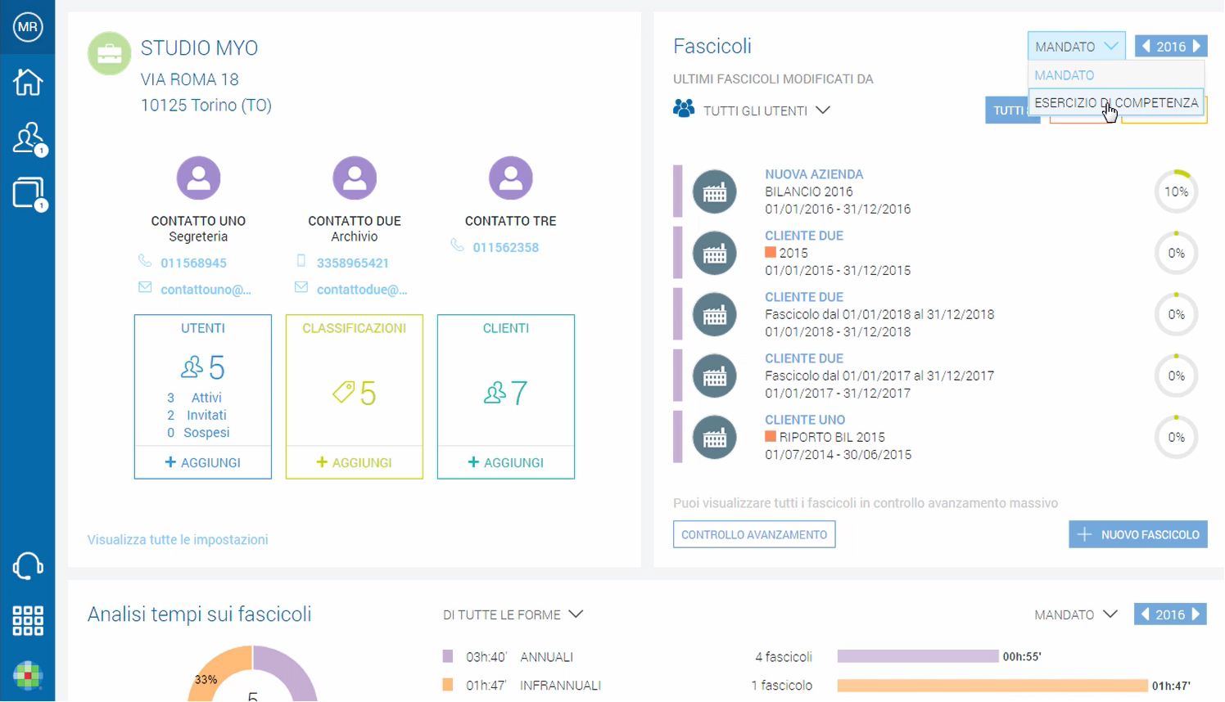Viewport: 1225px width, 702px height.
Task: Click the Studio MYO briefcase icon
Action: click(109, 53)
